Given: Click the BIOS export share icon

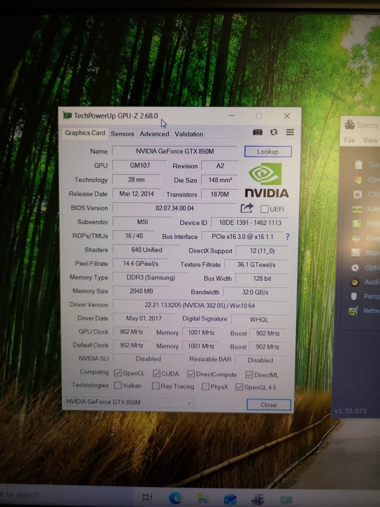Looking at the screenshot, I should [x=247, y=208].
